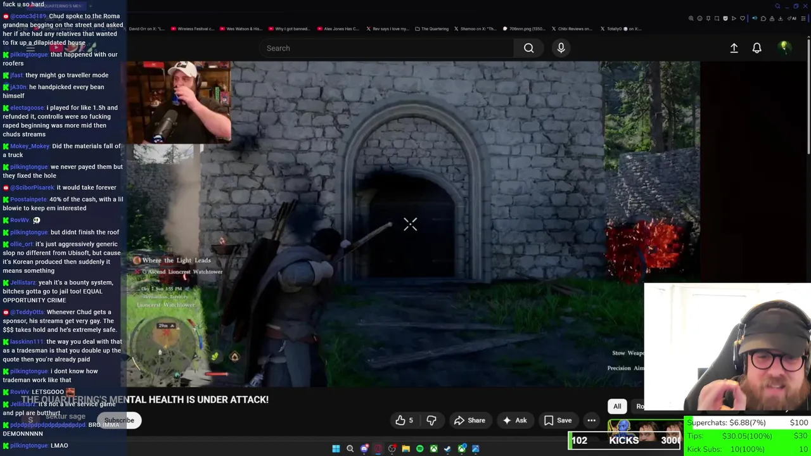Open 'Alex Jones Has C...' bookmark
This screenshot has width=811, height=456.
[x=338, y=28]
